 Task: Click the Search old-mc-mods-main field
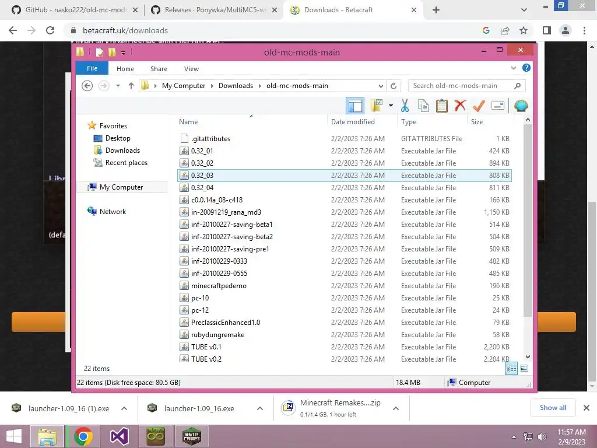(466, 86)
